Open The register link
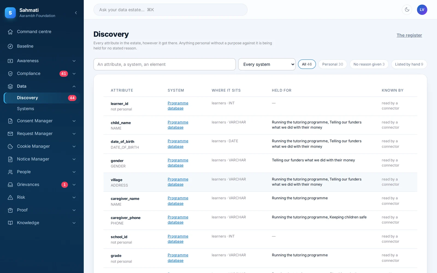The image size is (437, 273). [x=409, y=35]
